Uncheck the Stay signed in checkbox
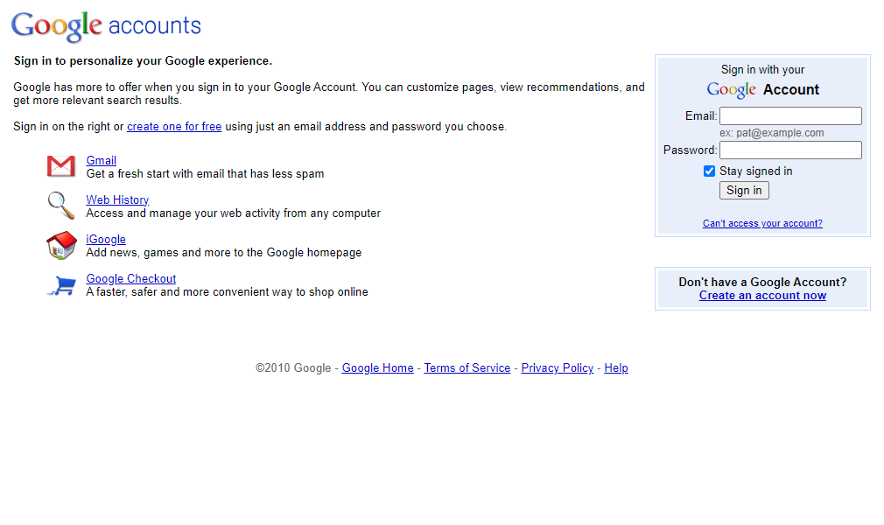Screen dimensions: 884x525 point(709,171)
